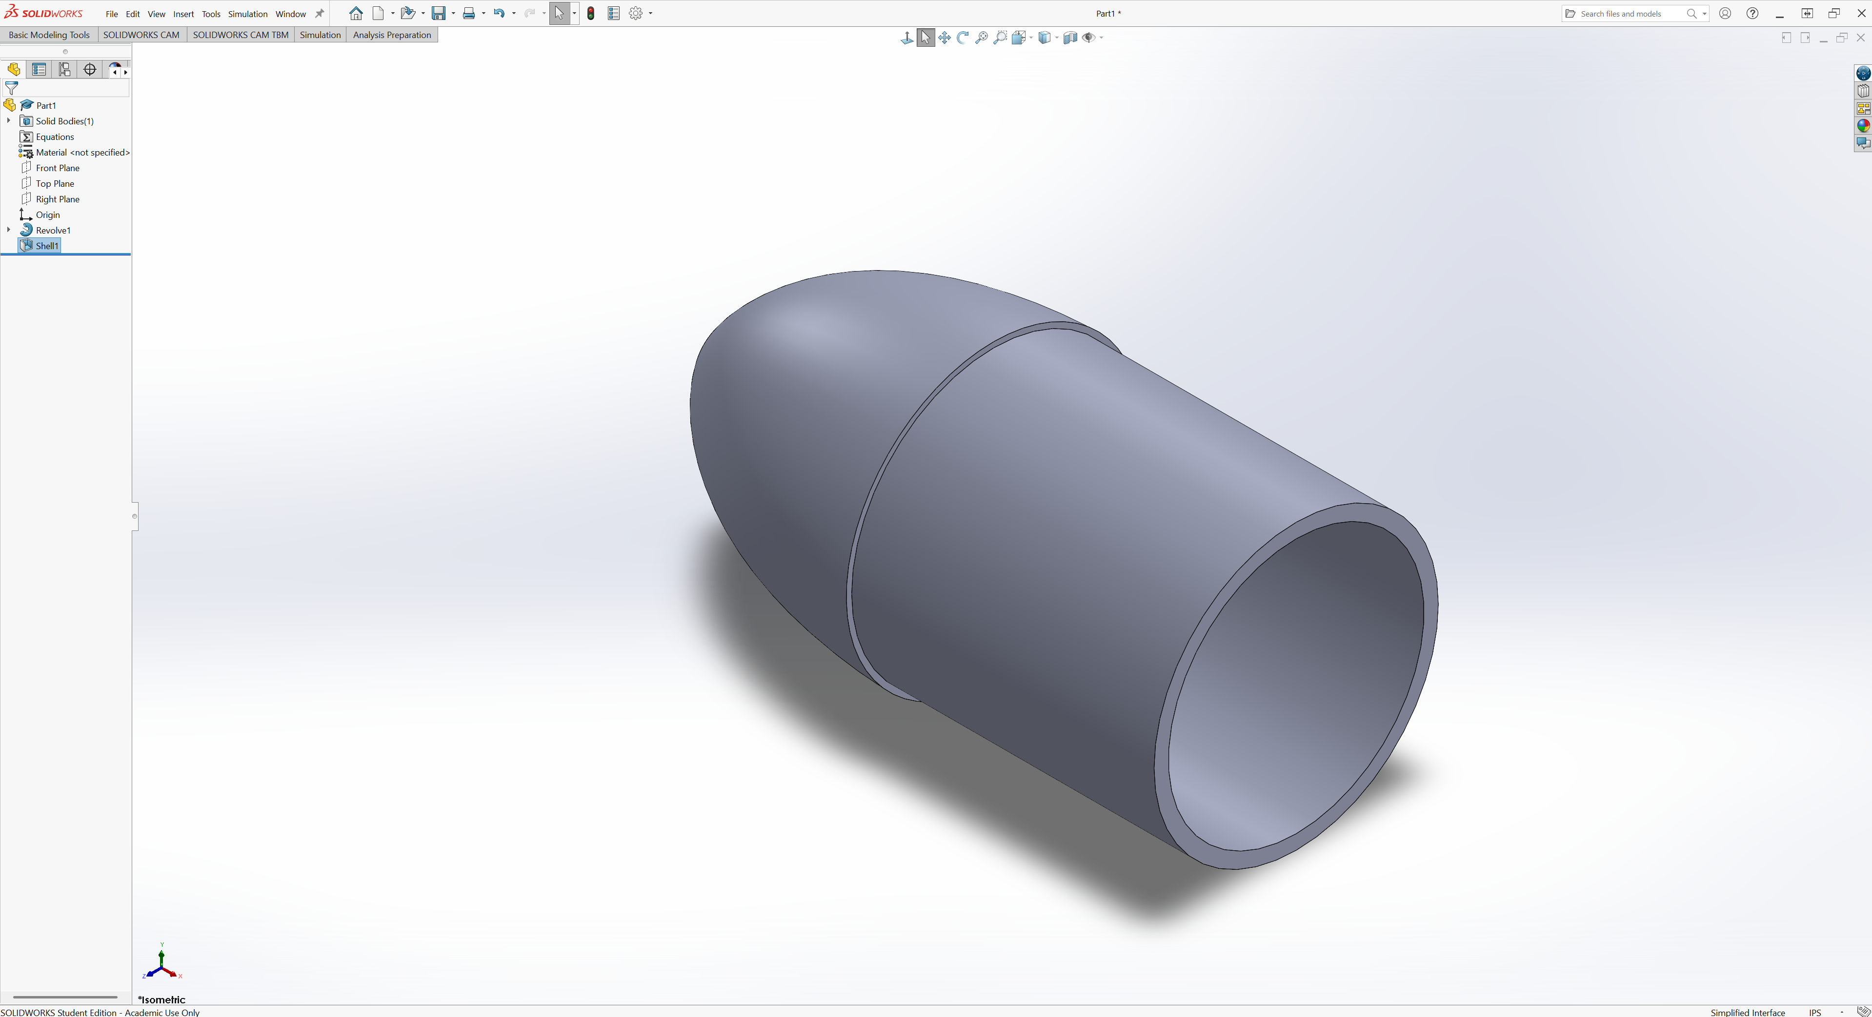Select the Rotate view tool
This screenshot has width=1872, height=1017.
963,38
